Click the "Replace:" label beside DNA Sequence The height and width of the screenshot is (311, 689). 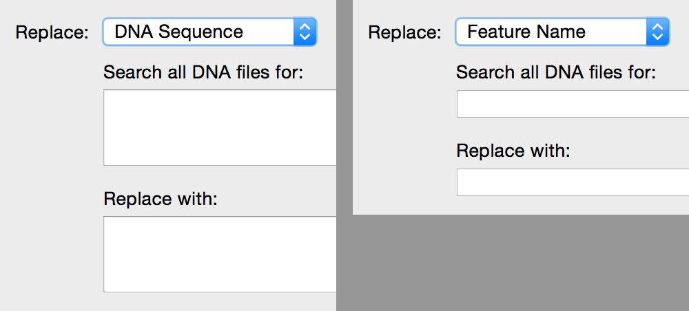[52, 32]
